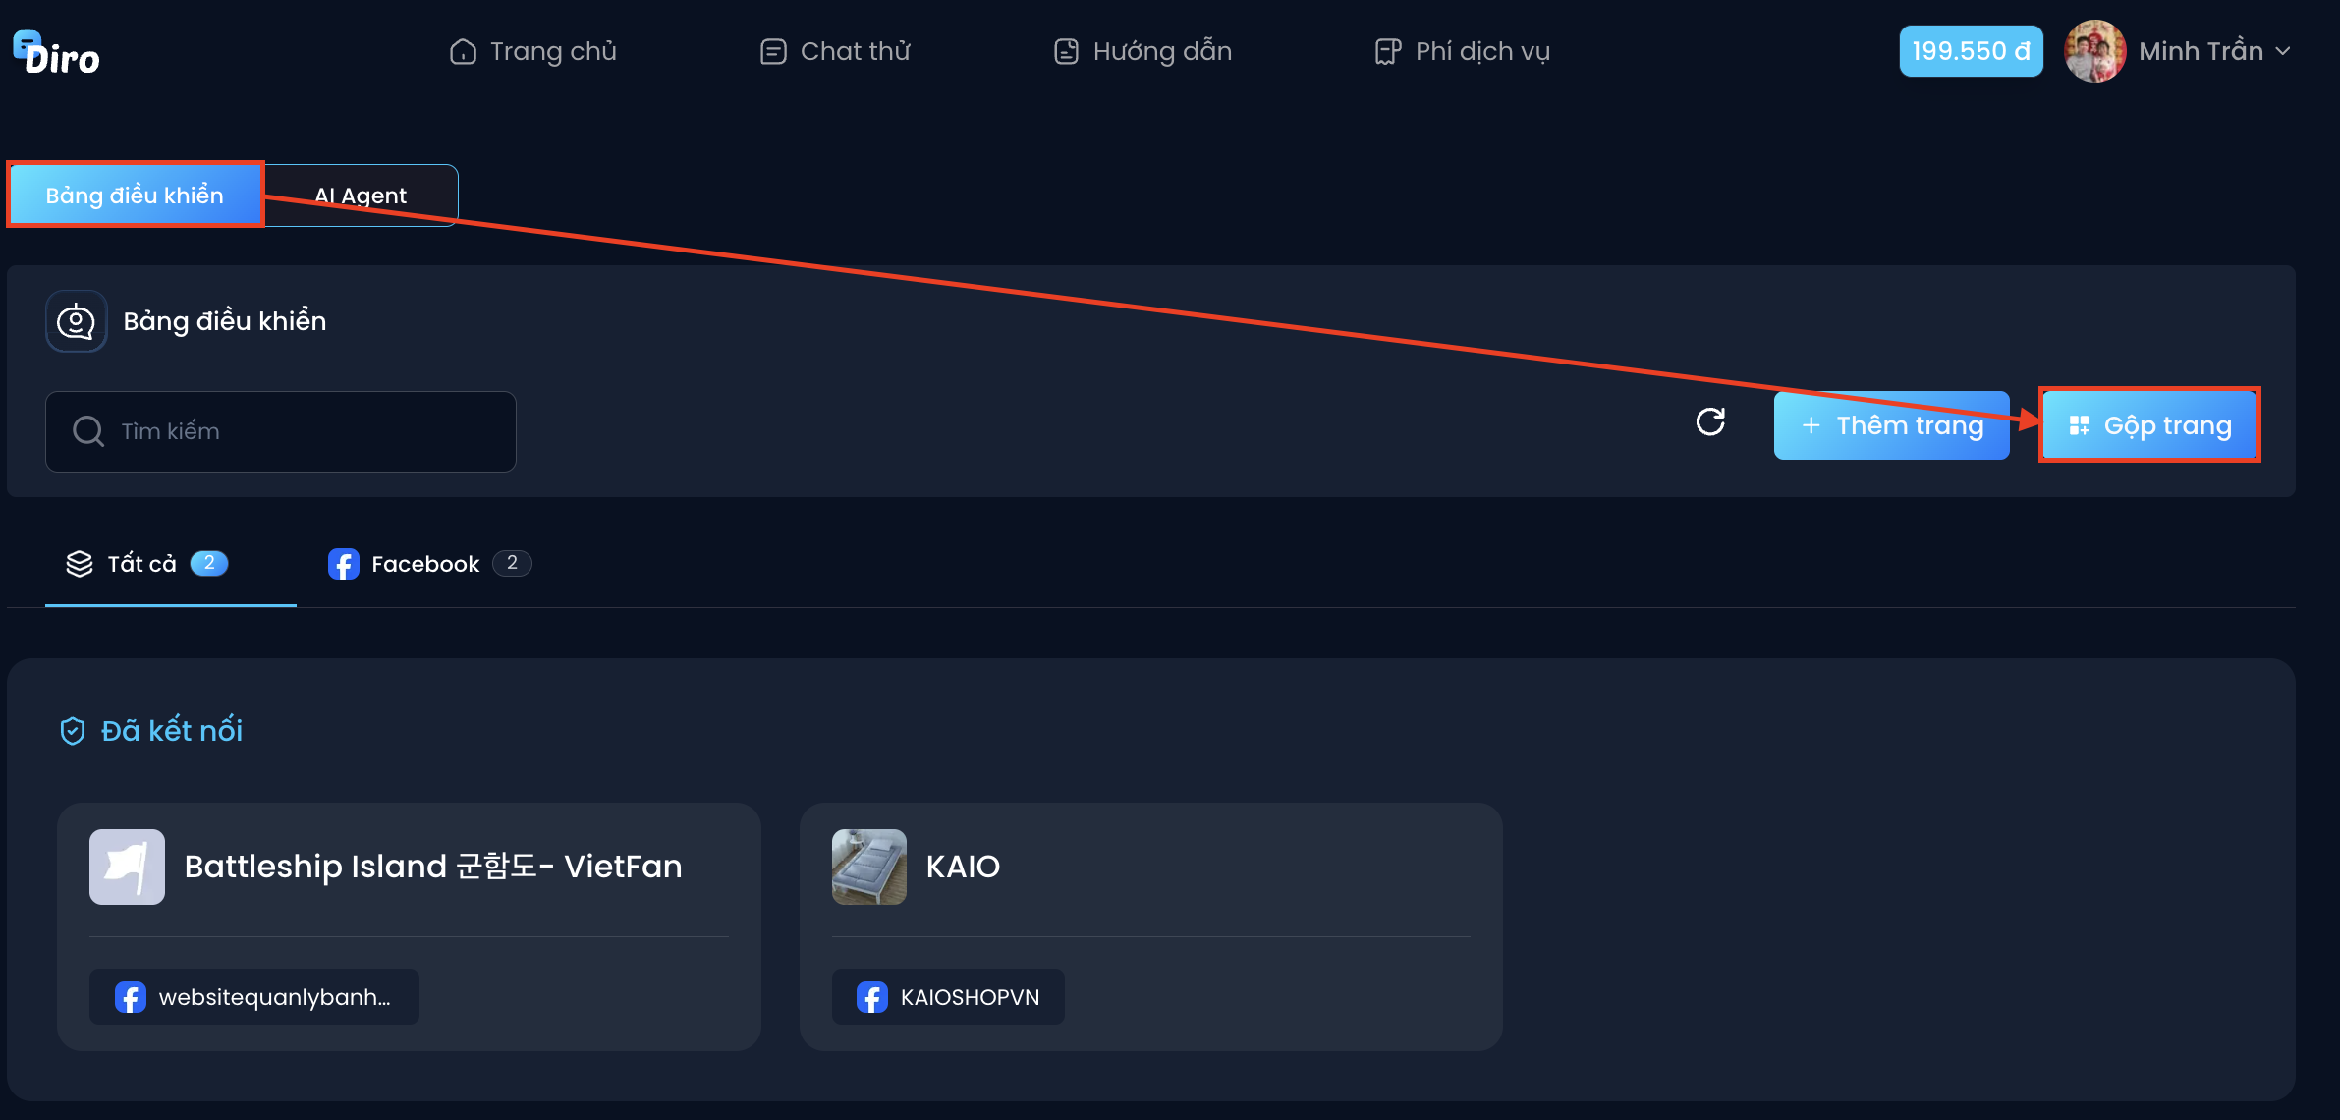Go to Hướng dẫn guide page
The width and height of the screenshot is (2340, 1120).
pyautogui.click(x=1142, y=51)
